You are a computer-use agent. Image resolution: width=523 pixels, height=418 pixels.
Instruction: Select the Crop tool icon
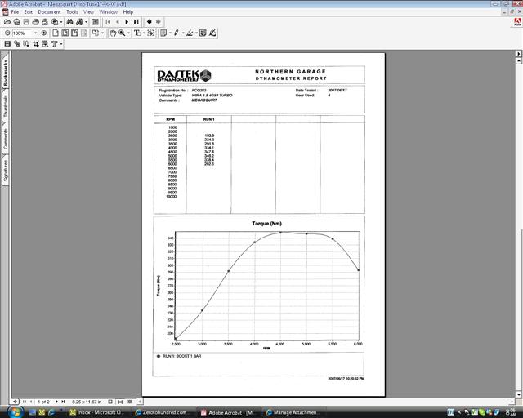(x=35, y=43)
